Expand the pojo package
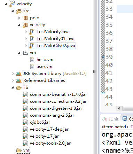The height and width of the screenshot is (154, 133). 19,18
